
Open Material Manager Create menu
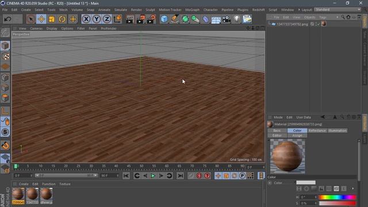click(24, 184)
